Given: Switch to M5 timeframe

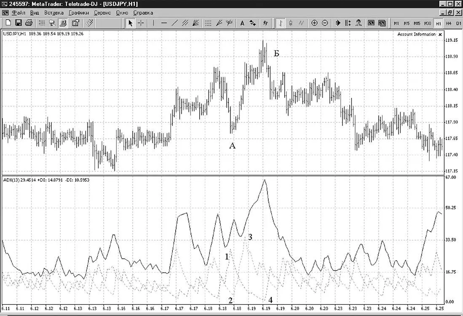Looking at the screenshot, I should click(407, 23).
